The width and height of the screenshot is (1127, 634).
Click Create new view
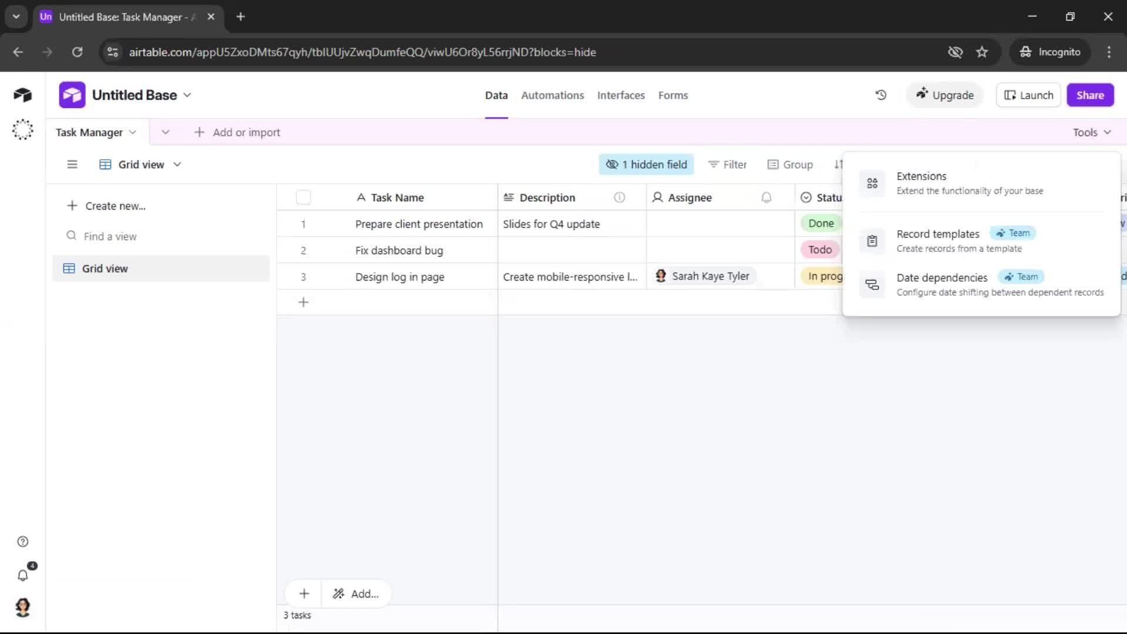tap(106, 206)
